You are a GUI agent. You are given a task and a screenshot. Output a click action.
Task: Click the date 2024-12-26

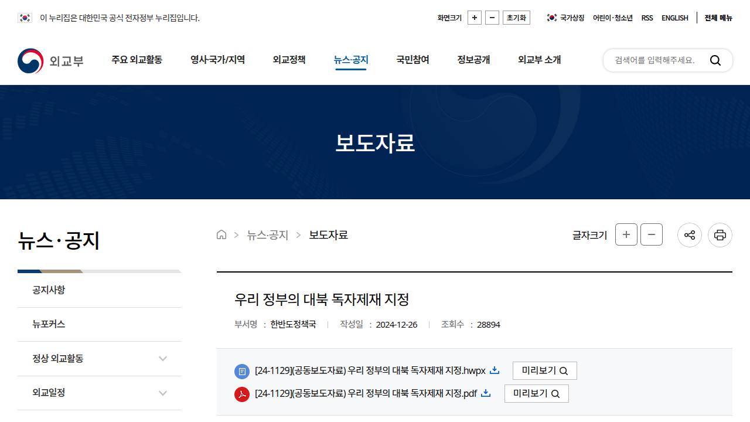(397, 325)
